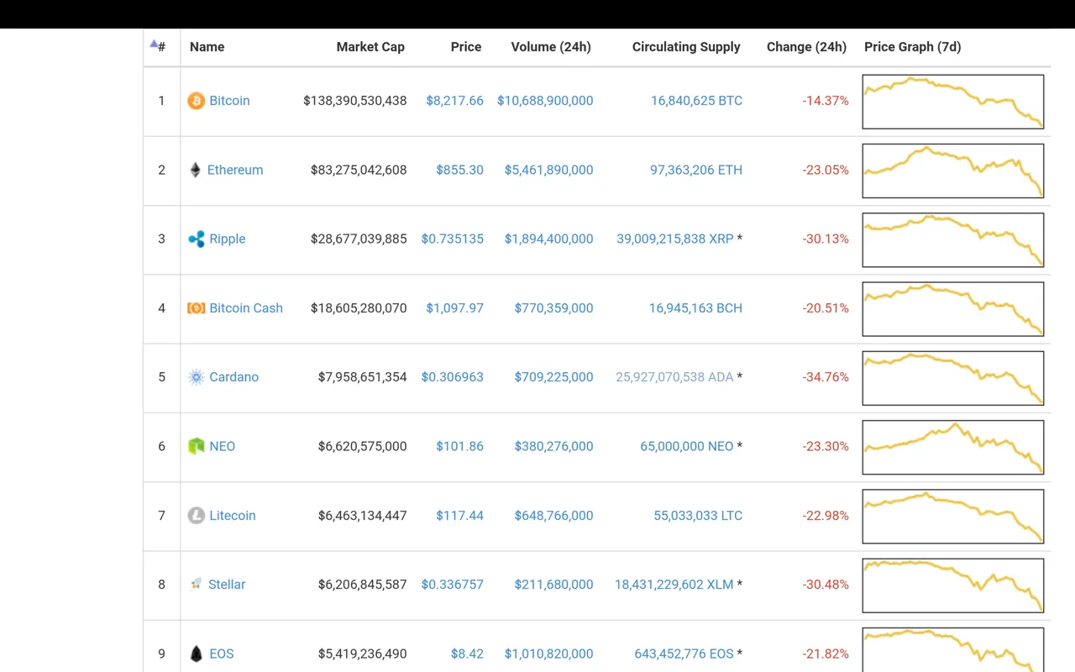Click Stellar price $0.336757
The height and width of the screenshot is (672, 1075).
[x=453, y=585]
